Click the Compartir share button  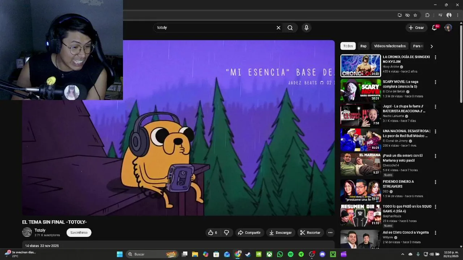tap(249, 233)
